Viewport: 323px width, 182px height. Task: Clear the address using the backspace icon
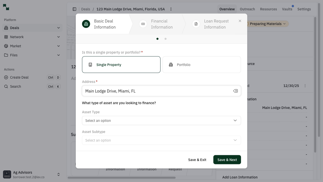235,91
